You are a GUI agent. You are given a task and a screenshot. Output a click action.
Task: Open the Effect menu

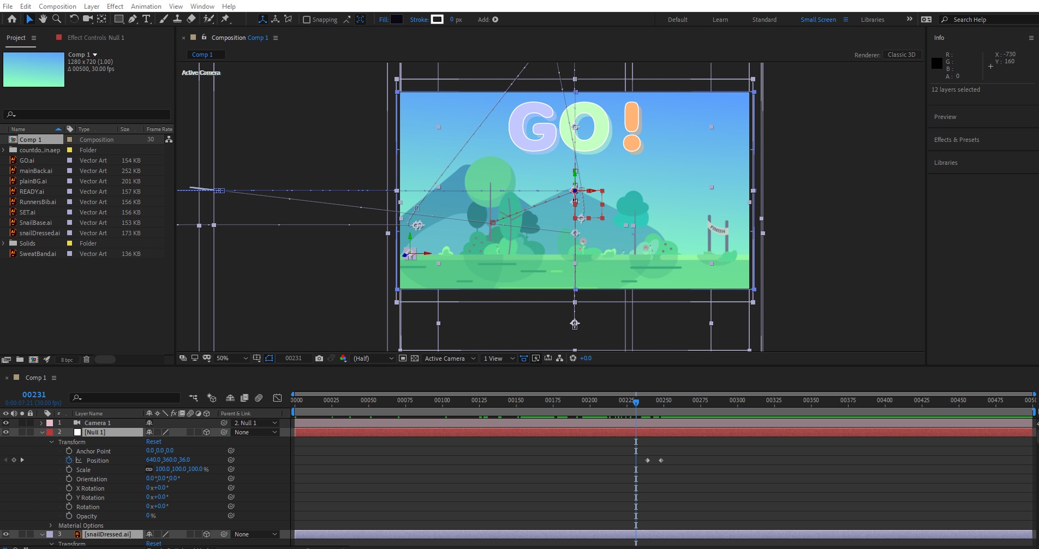(115, 6)
